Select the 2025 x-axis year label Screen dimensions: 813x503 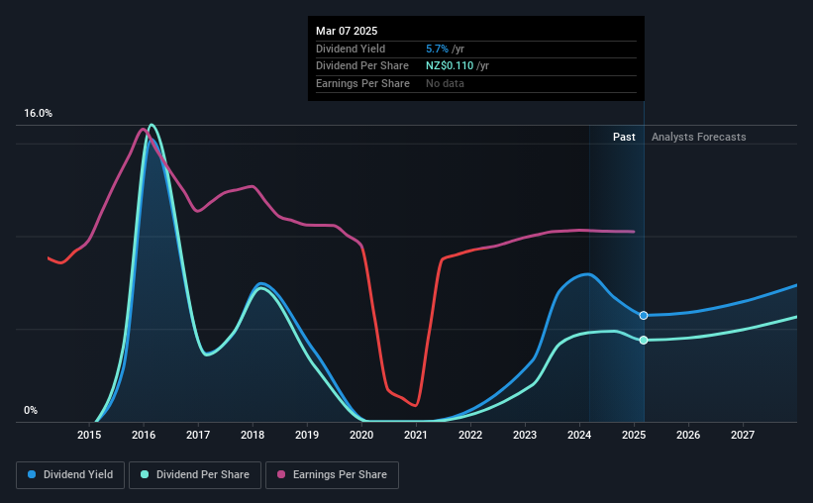(634, 435)
